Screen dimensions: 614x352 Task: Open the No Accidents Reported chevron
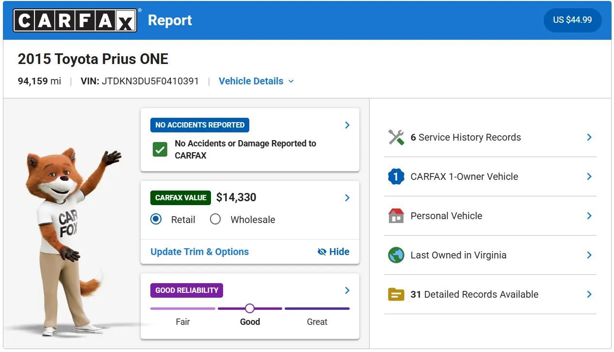tap(347, 125)
